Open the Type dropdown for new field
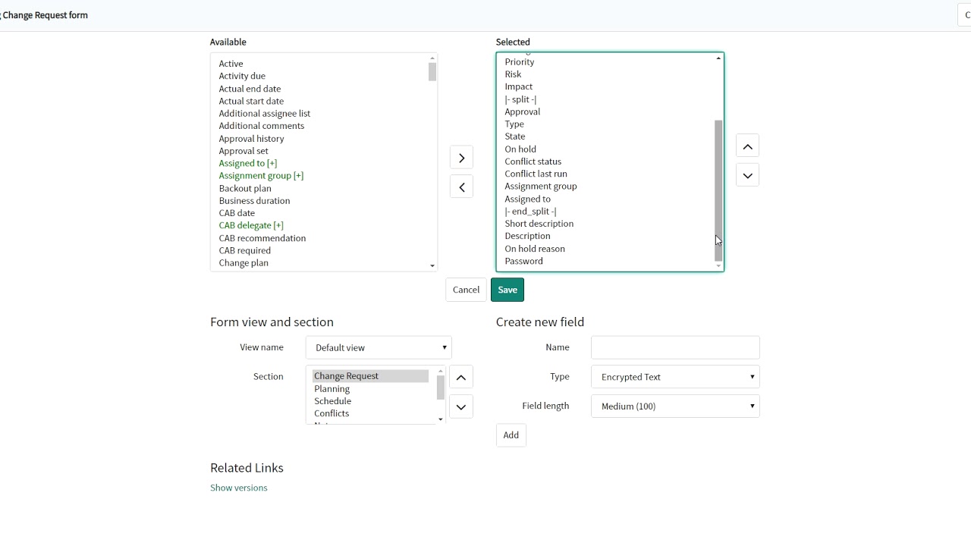The width and height of the screenshot is (971, 546). [x=674, y=377]
